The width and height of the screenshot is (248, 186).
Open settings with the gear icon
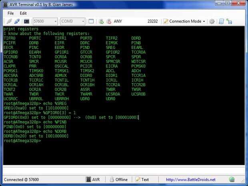(x=212, y=21)
